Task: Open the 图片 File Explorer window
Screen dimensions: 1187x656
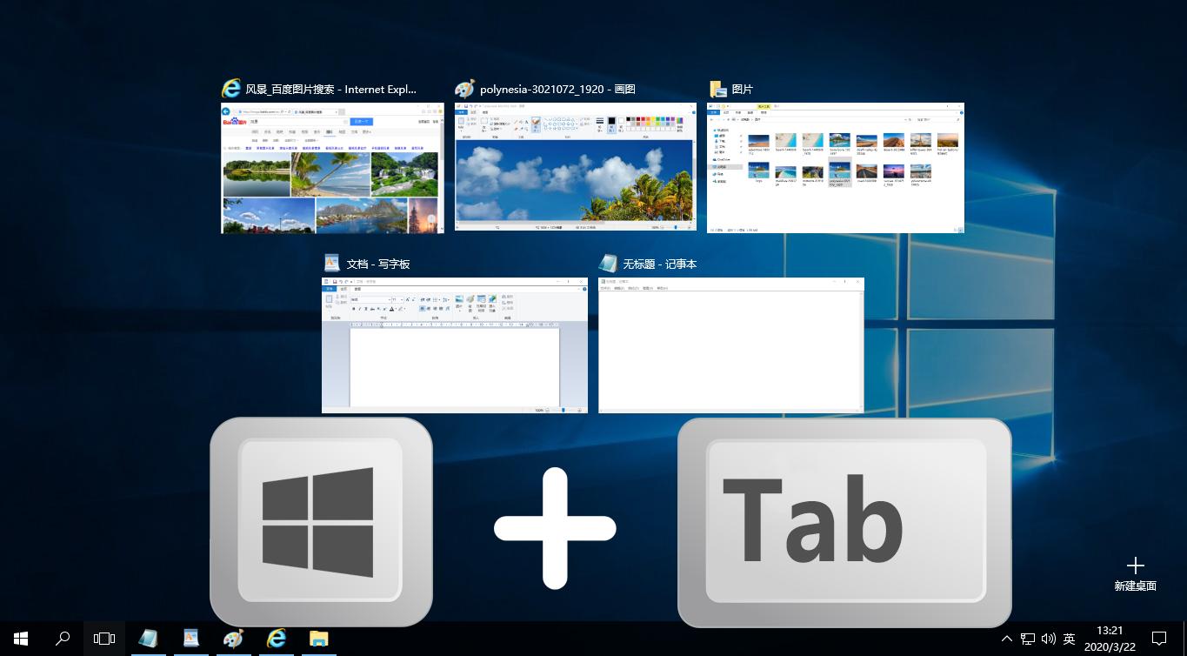Action: (835, 168)
